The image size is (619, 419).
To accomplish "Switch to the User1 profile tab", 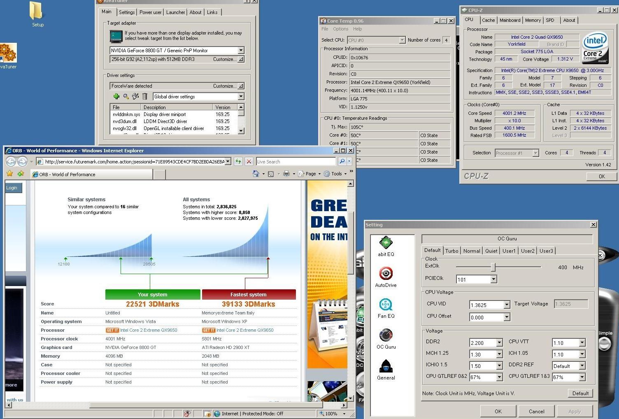I will coord(509,251).
